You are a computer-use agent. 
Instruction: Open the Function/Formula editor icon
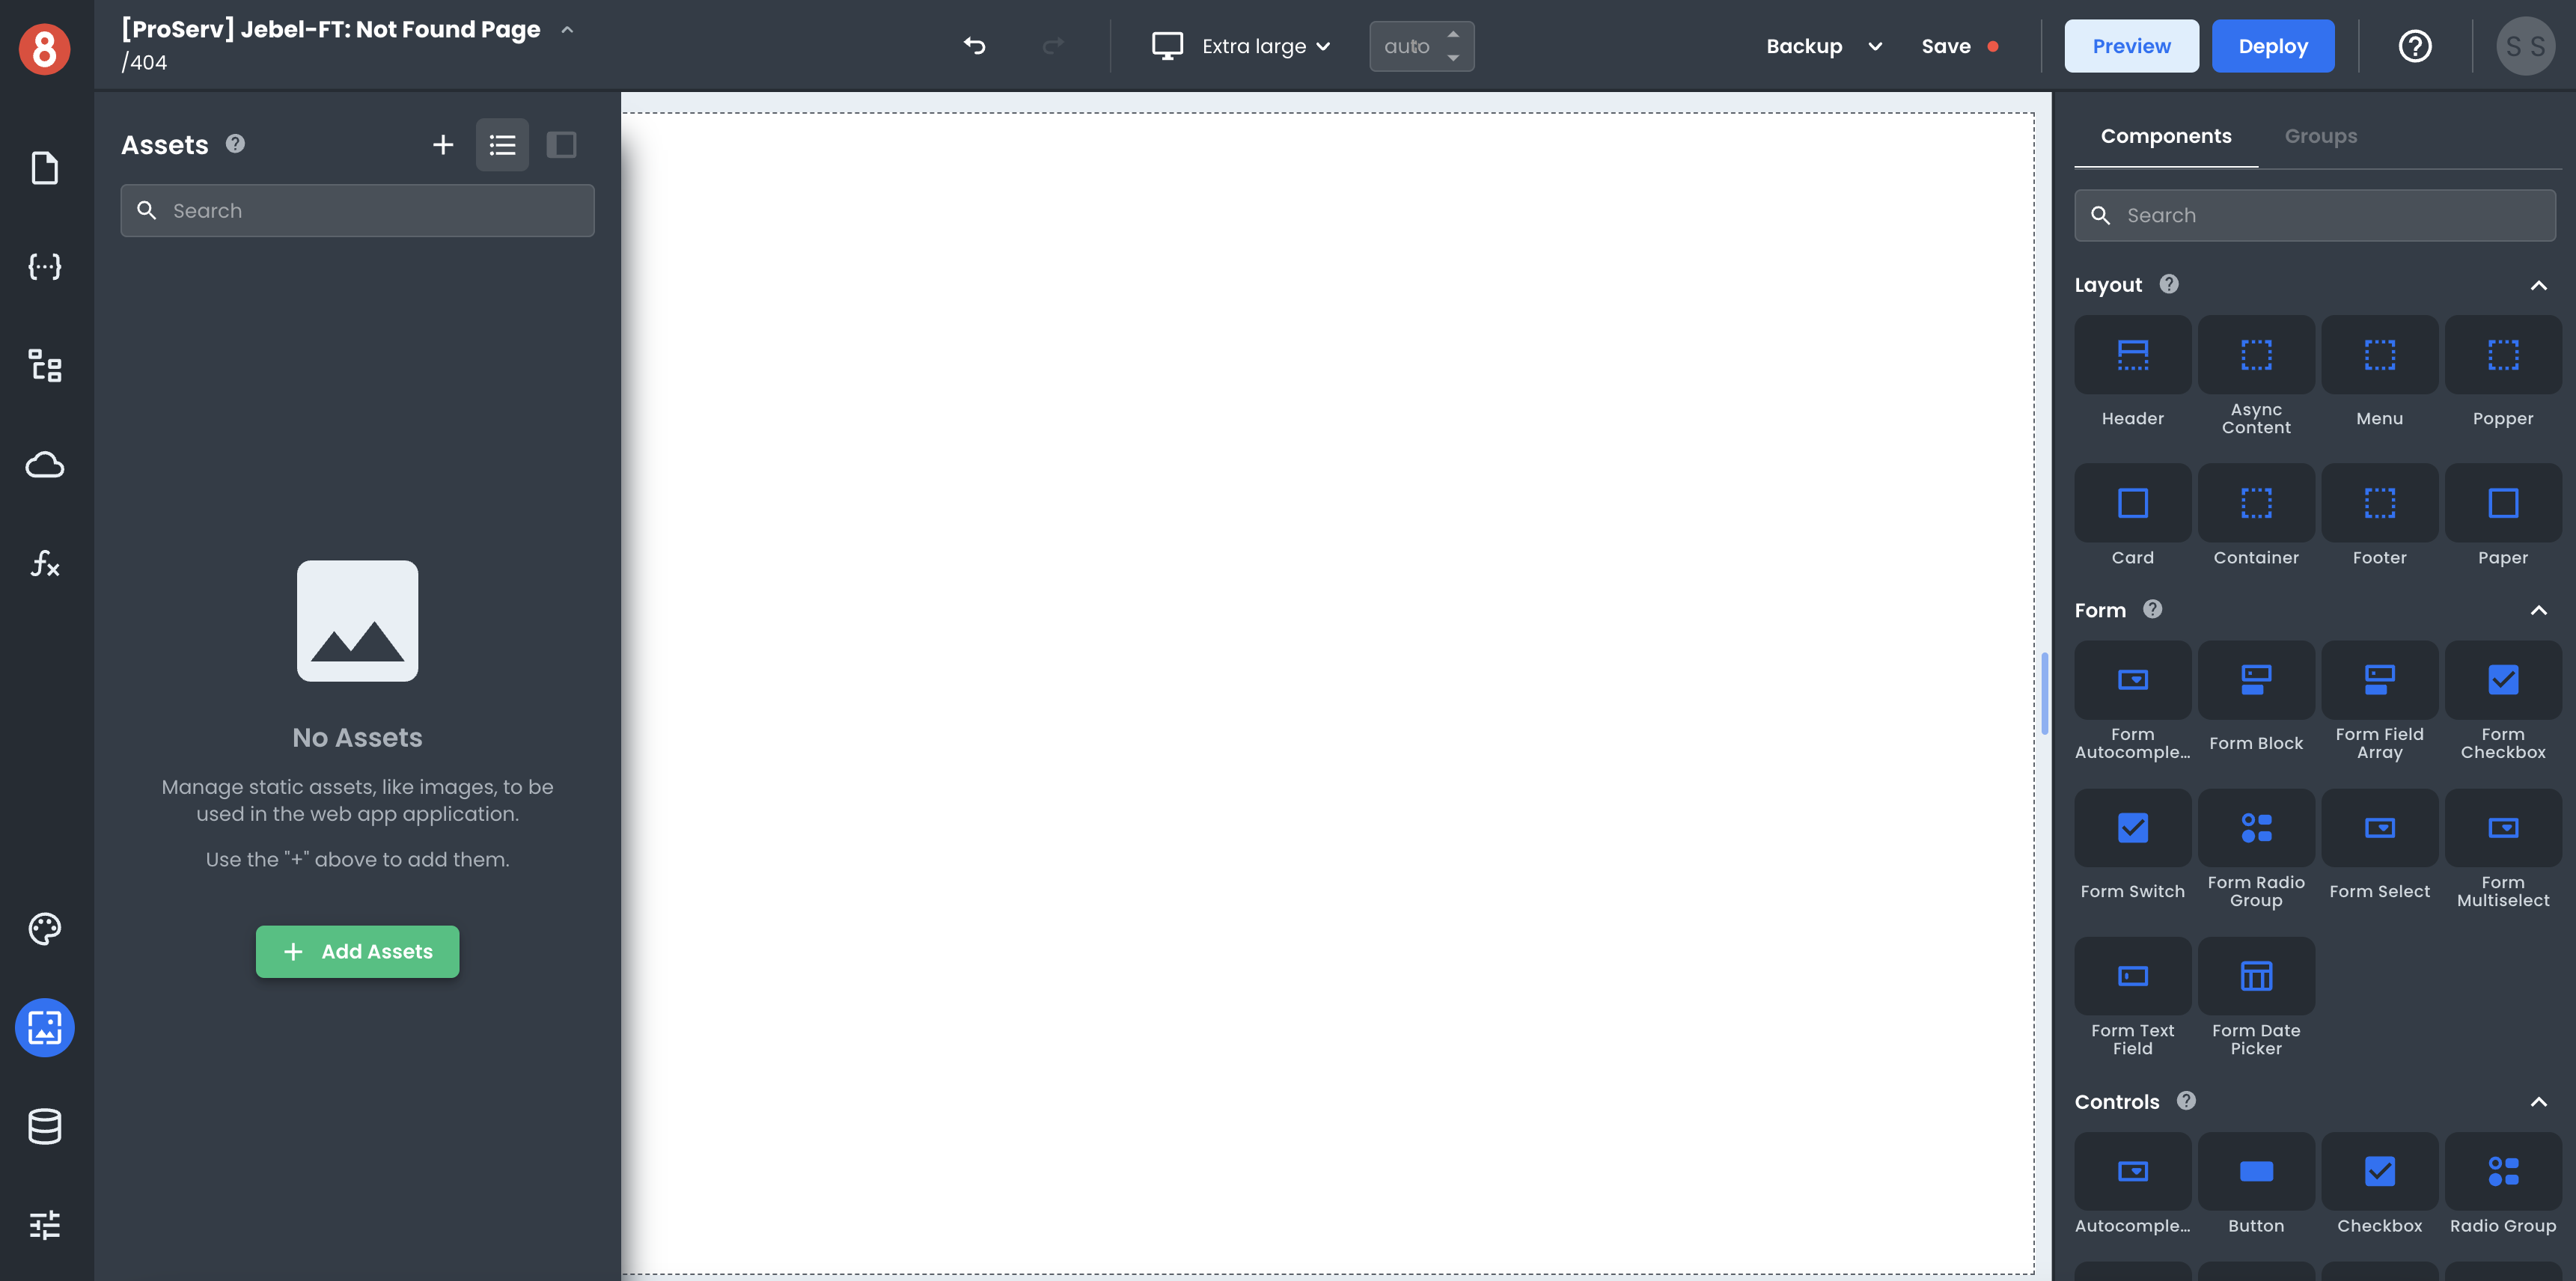44,565
